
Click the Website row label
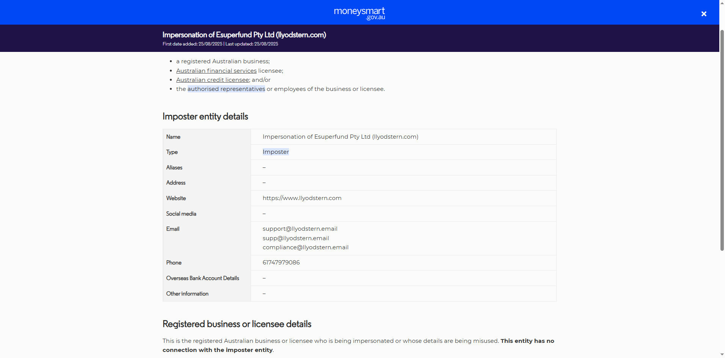(176, 198)
